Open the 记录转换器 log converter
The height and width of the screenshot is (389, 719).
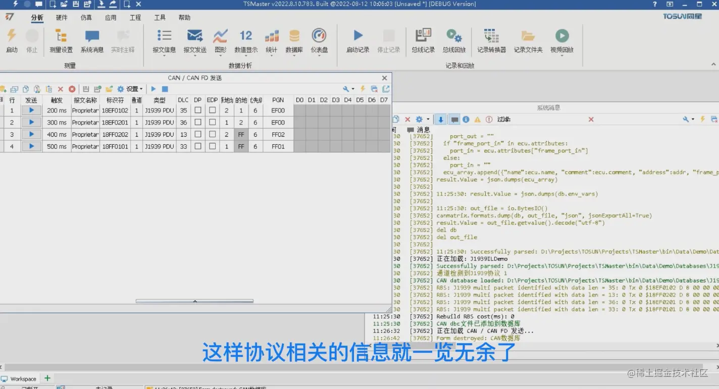(491, 40)
